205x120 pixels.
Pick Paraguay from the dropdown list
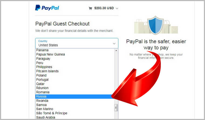pyautogui.click(x=75, y=59)
